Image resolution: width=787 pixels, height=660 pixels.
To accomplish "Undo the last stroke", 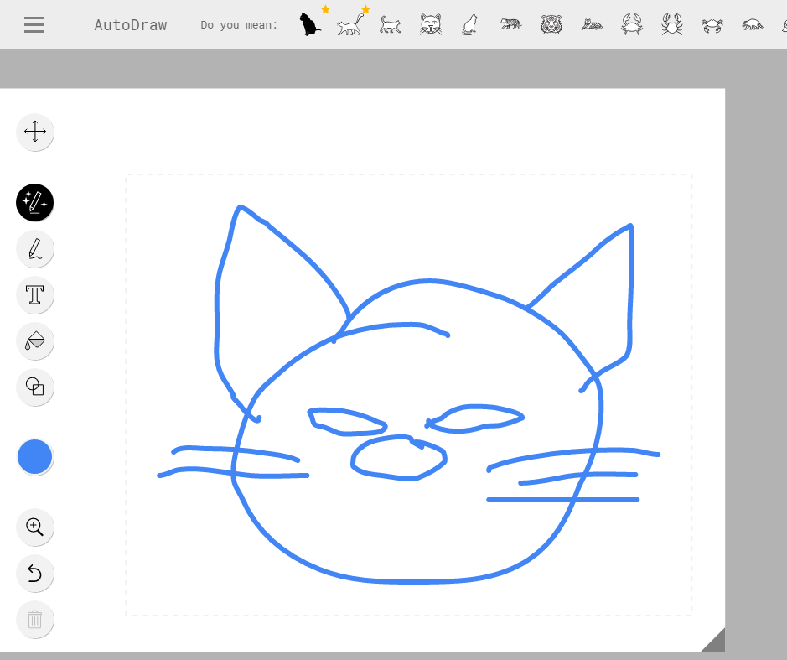I will (35, 573).
